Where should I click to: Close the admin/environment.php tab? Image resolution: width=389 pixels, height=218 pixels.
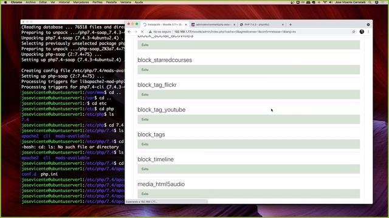pyautogui.click(x=234, y=24)
